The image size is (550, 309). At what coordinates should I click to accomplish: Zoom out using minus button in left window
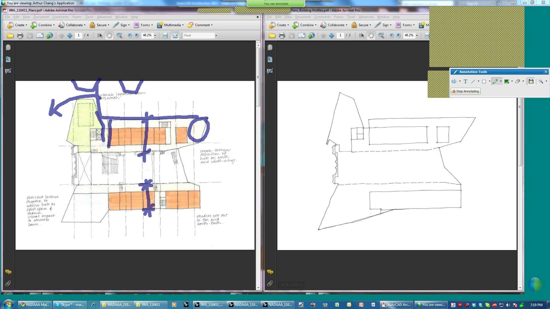[x=130, y=35]
